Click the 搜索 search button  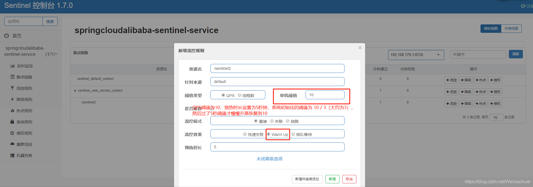(x=50, y=21)
